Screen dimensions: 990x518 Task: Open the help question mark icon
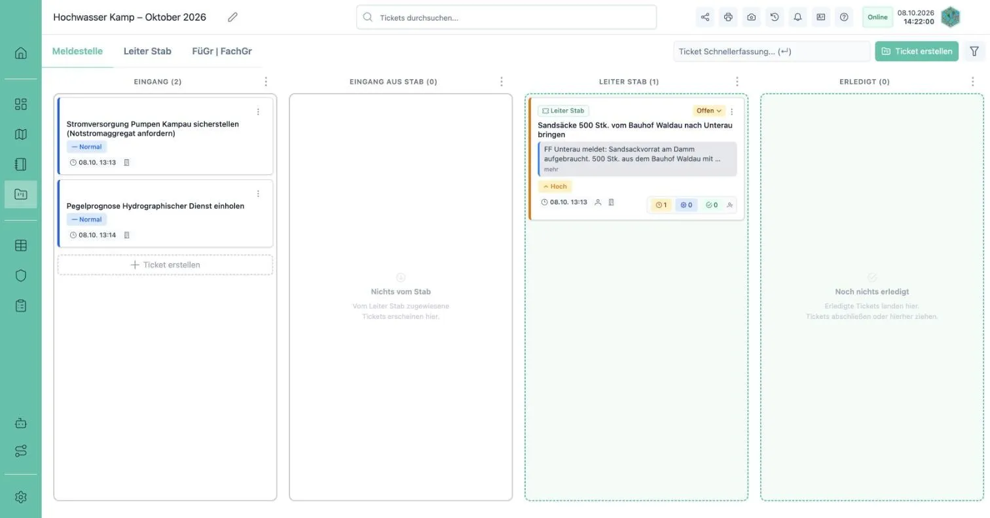[x=844, y=17]
